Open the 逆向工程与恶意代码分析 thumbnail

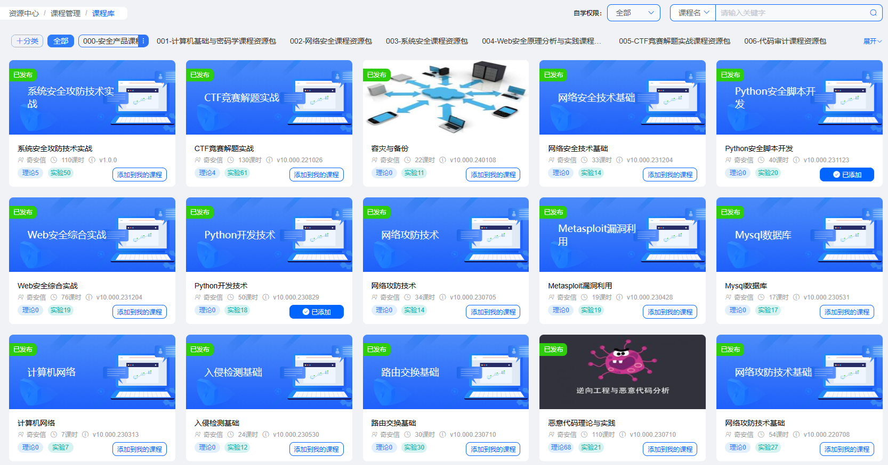point(623,372)
